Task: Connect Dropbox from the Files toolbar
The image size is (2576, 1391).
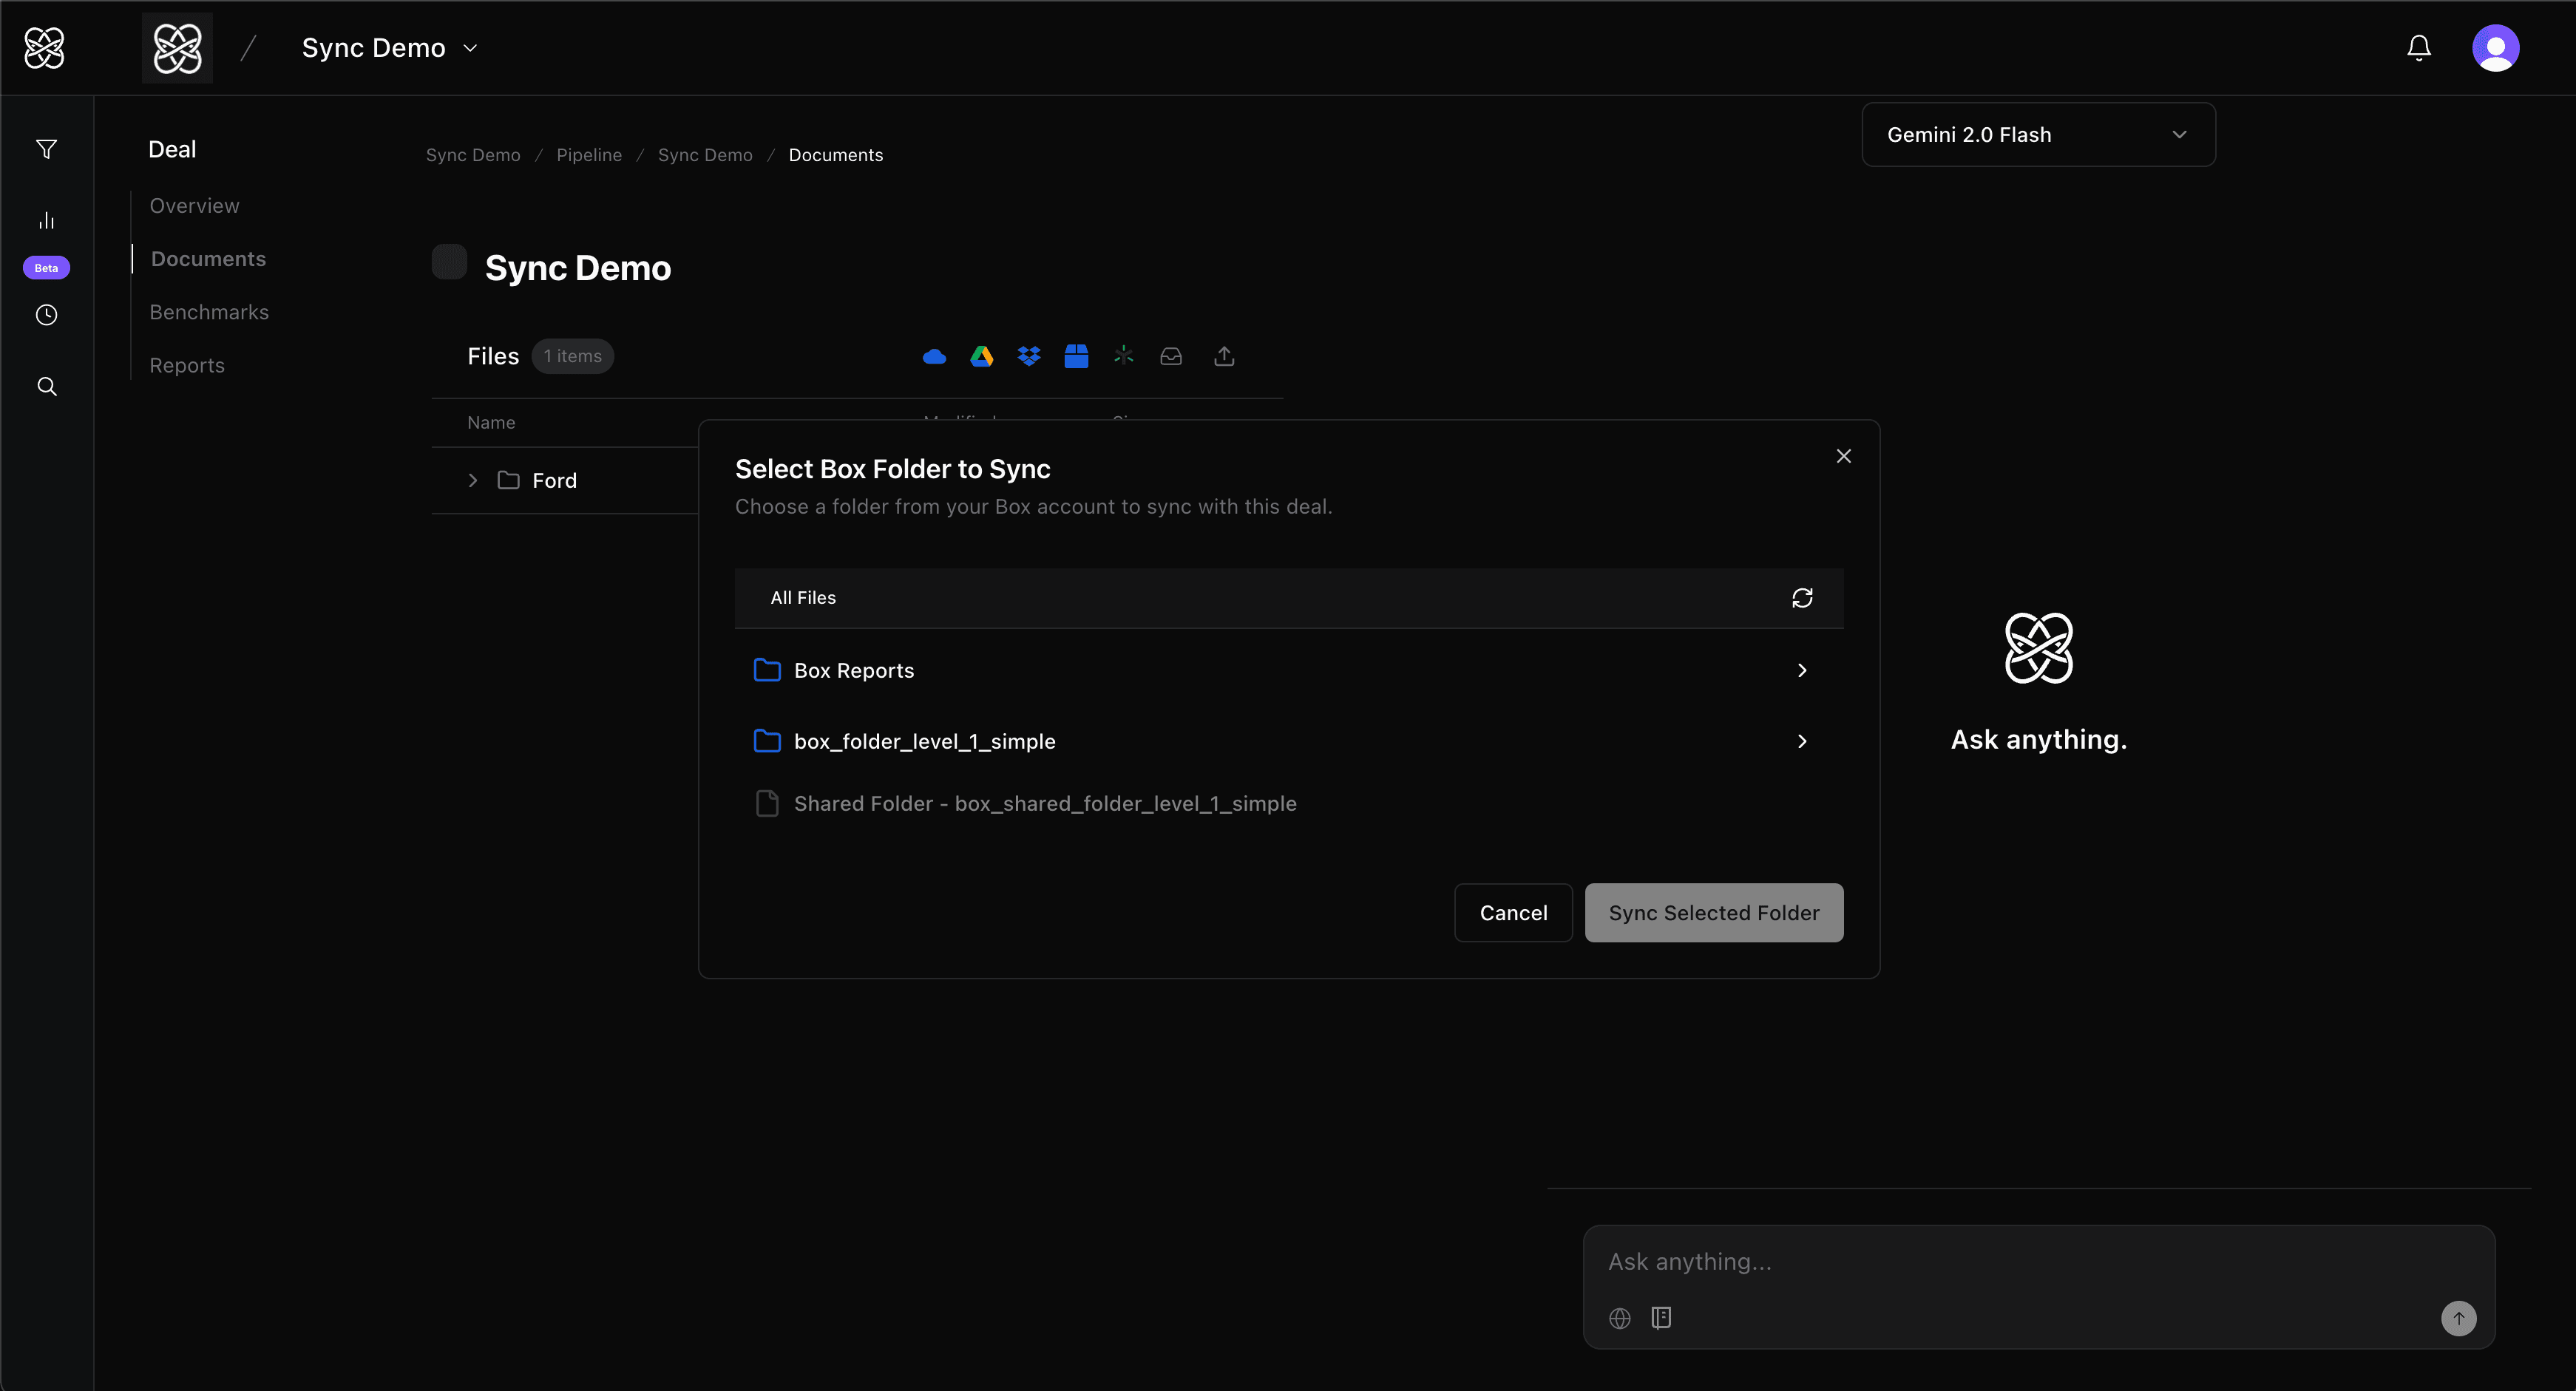Action: (x=1029, y=356)
